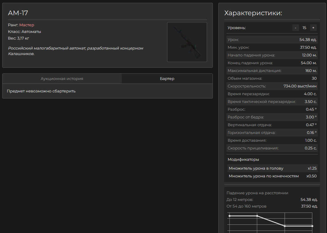Select the Вес: 3,17 кг line
Image resolution: width=327 pixels, height=233 pixels.
pos(19,38)
